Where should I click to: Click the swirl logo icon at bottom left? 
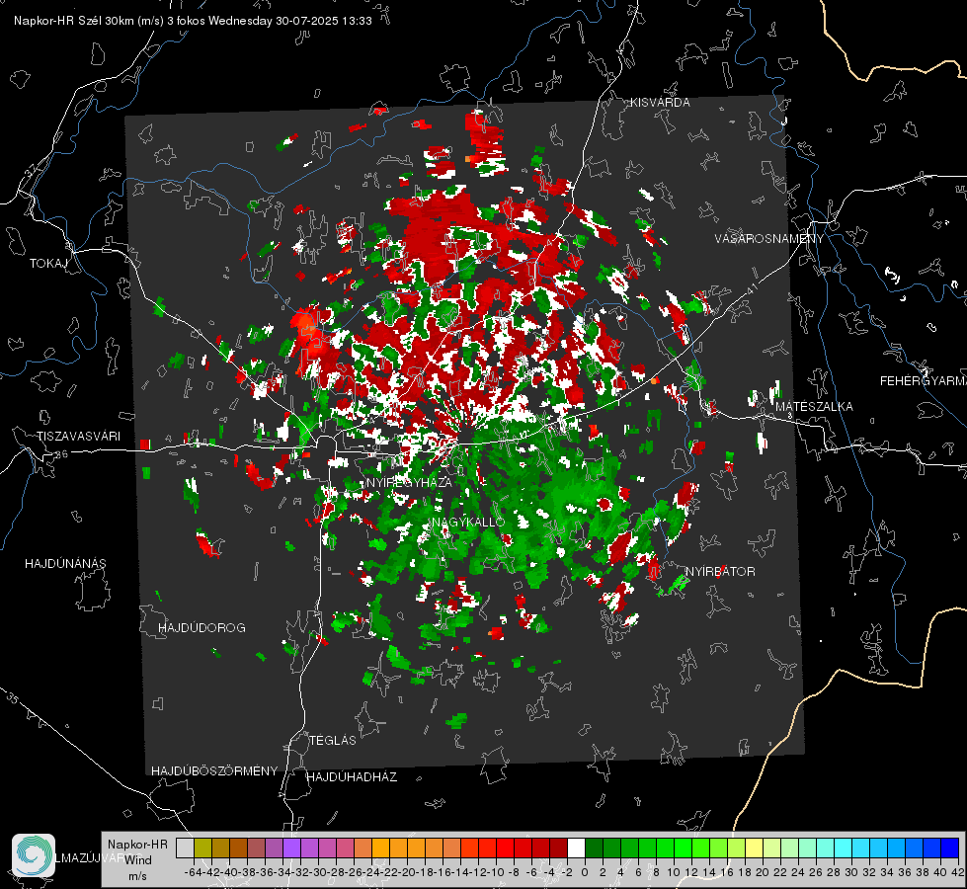point(34,854)
